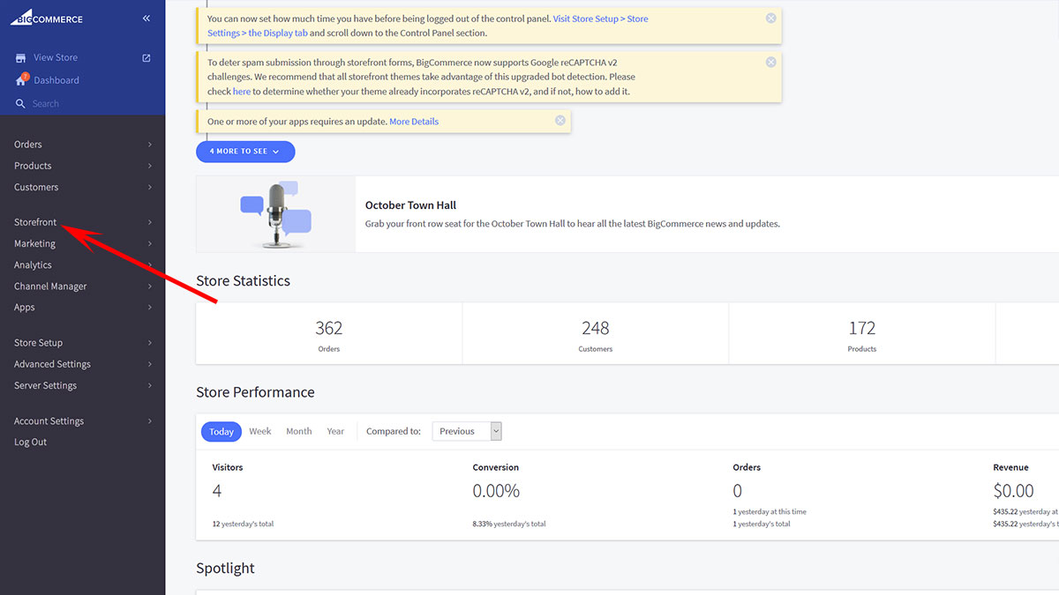
Task: Follow the More Details link
Action: (x=414, y=122)
